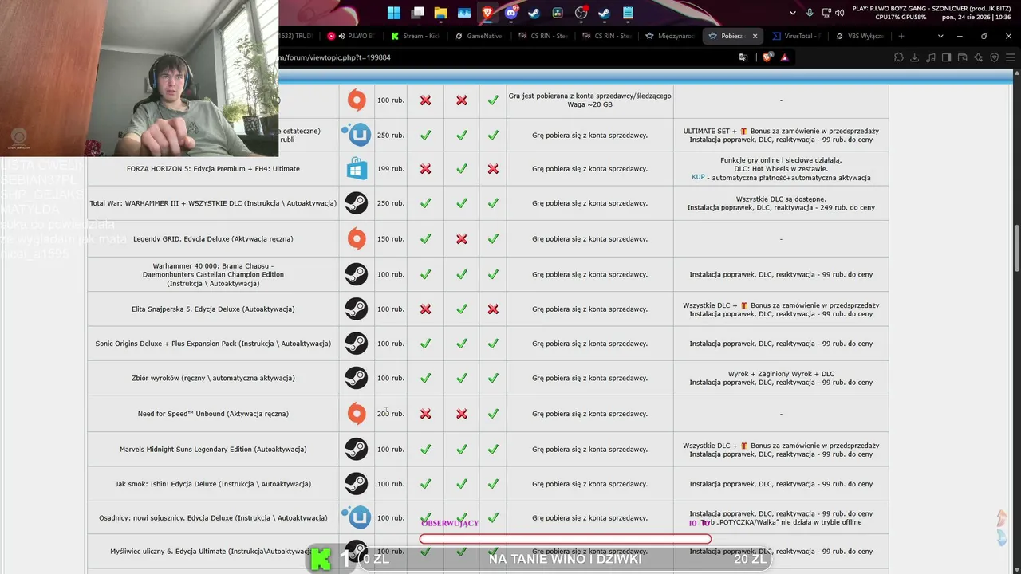Toggle the browser sidebar panel
Image resolution: width=1021 pixels, height=574 pixels.
click(947, 57)
